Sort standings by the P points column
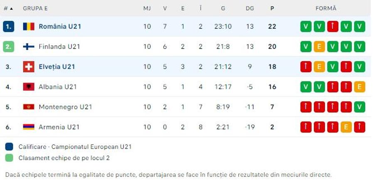 272,8
